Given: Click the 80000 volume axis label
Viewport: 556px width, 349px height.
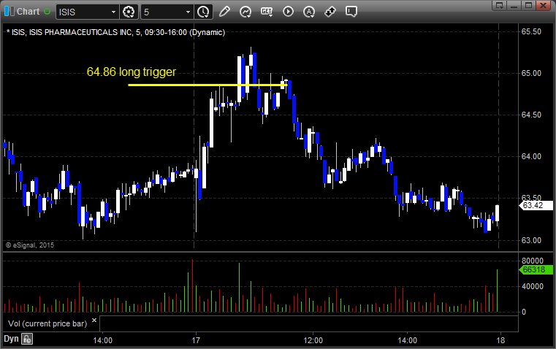Looking at the screenshot, I should pos(532,261).
